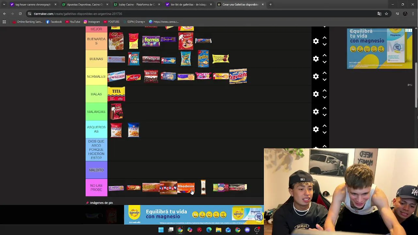
Task: Select the Lincoln cookie image
Action: [x=168, y=188]
